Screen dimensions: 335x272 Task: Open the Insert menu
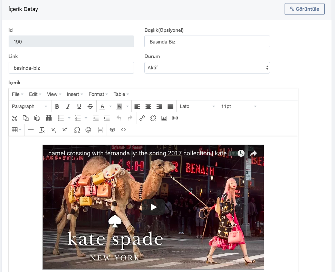click(x=75, y=94)
